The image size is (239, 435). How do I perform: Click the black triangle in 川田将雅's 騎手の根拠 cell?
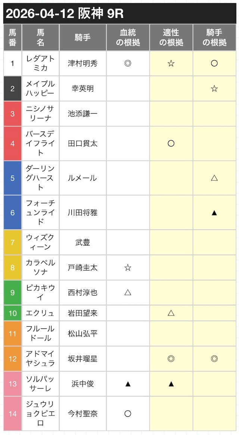coord(214,213)
